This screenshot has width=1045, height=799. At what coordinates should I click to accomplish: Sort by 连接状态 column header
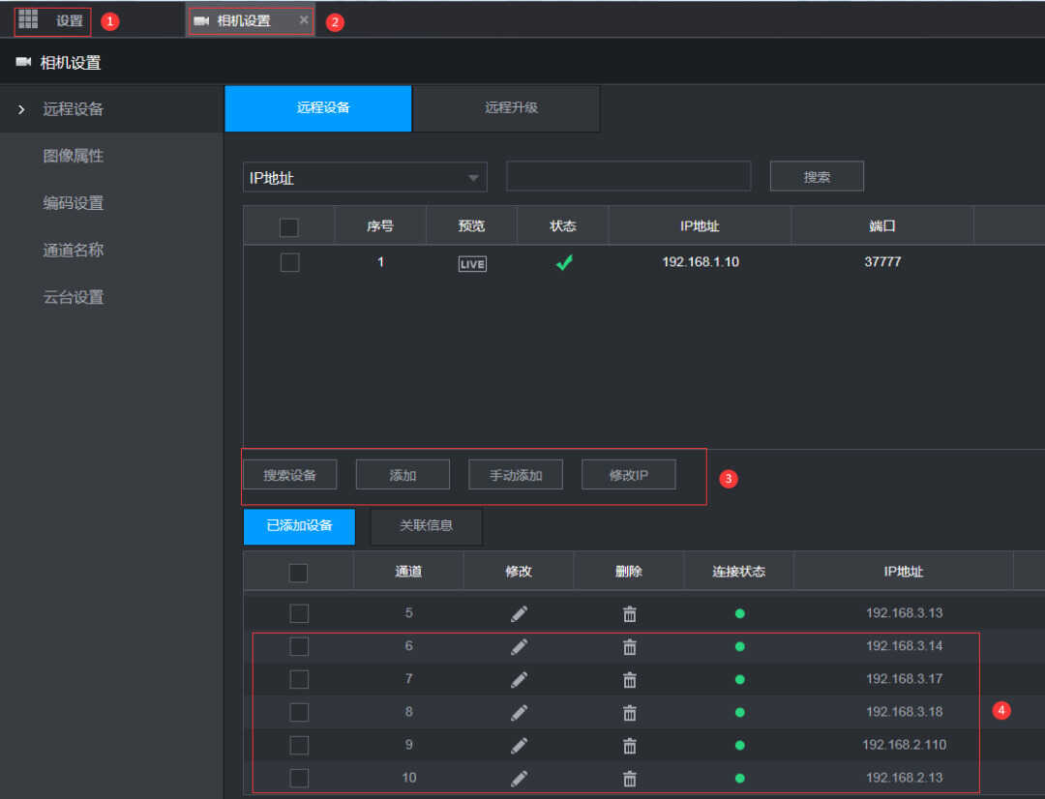coord(738,572)
